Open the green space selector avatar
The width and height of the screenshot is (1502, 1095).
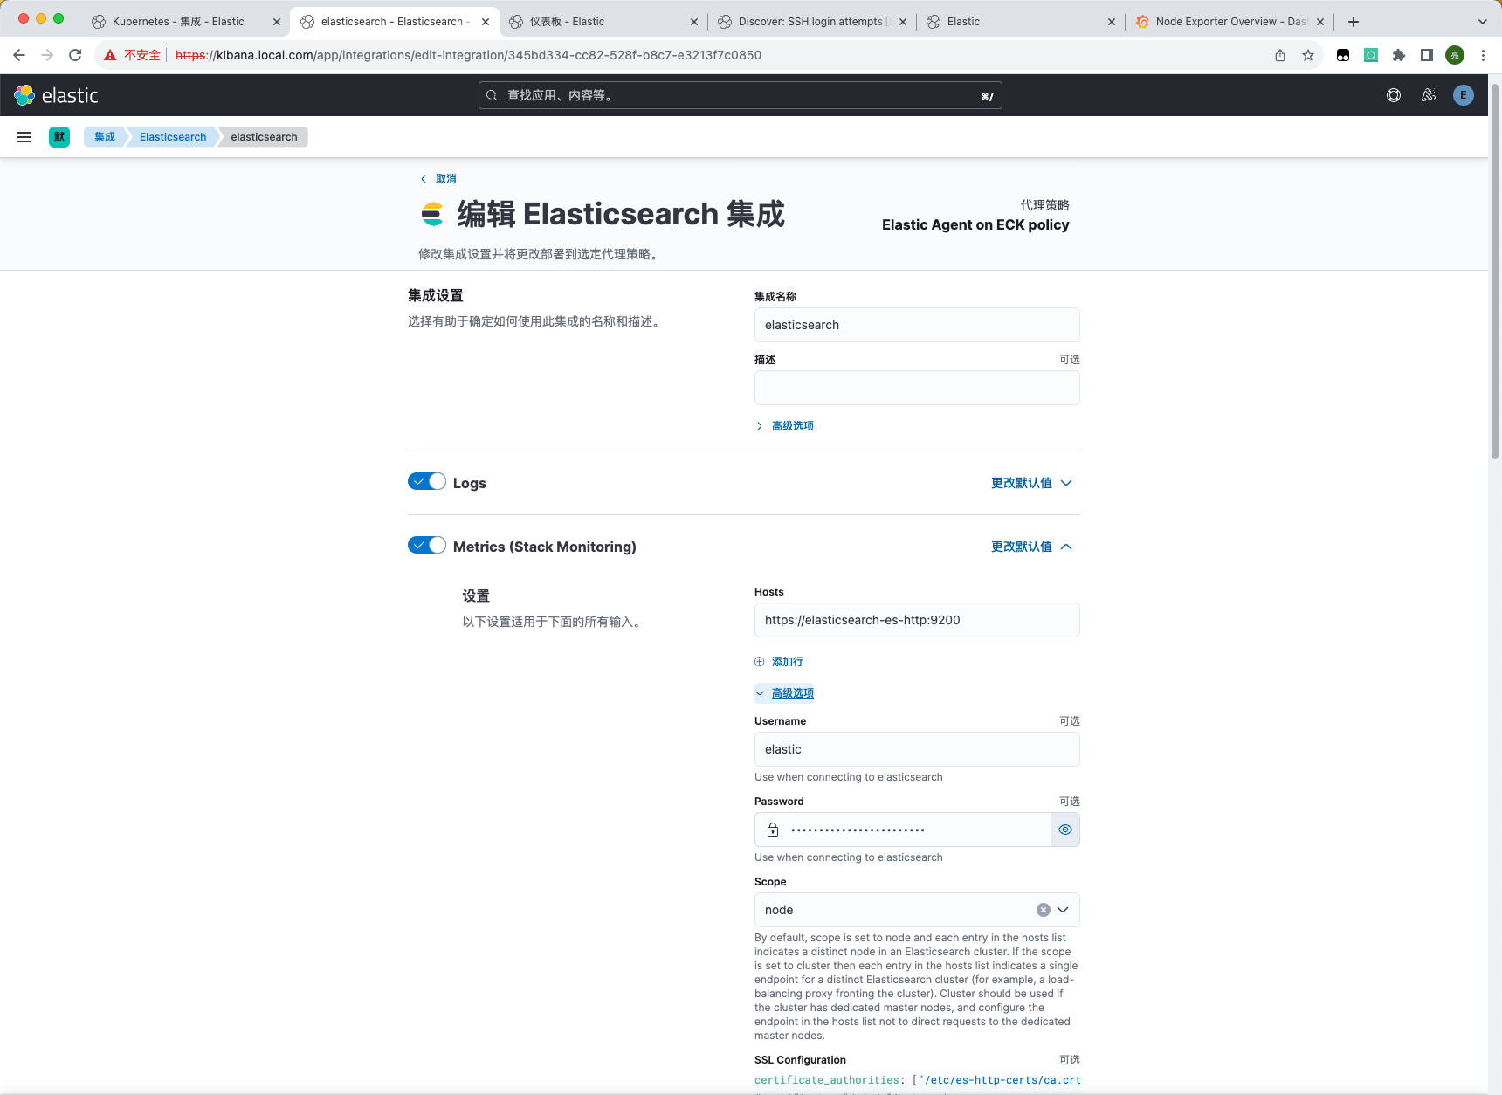coord(59,137)
